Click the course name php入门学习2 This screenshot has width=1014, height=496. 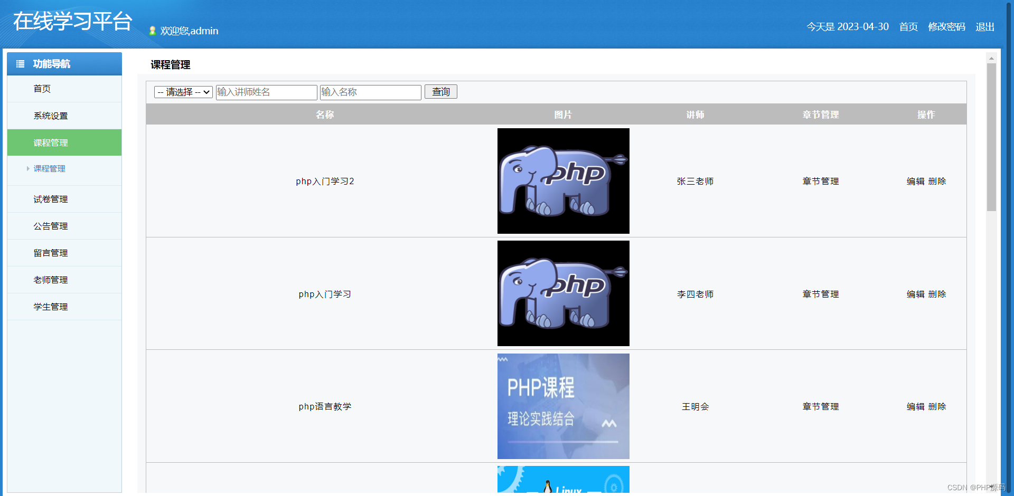pos(325,181)
